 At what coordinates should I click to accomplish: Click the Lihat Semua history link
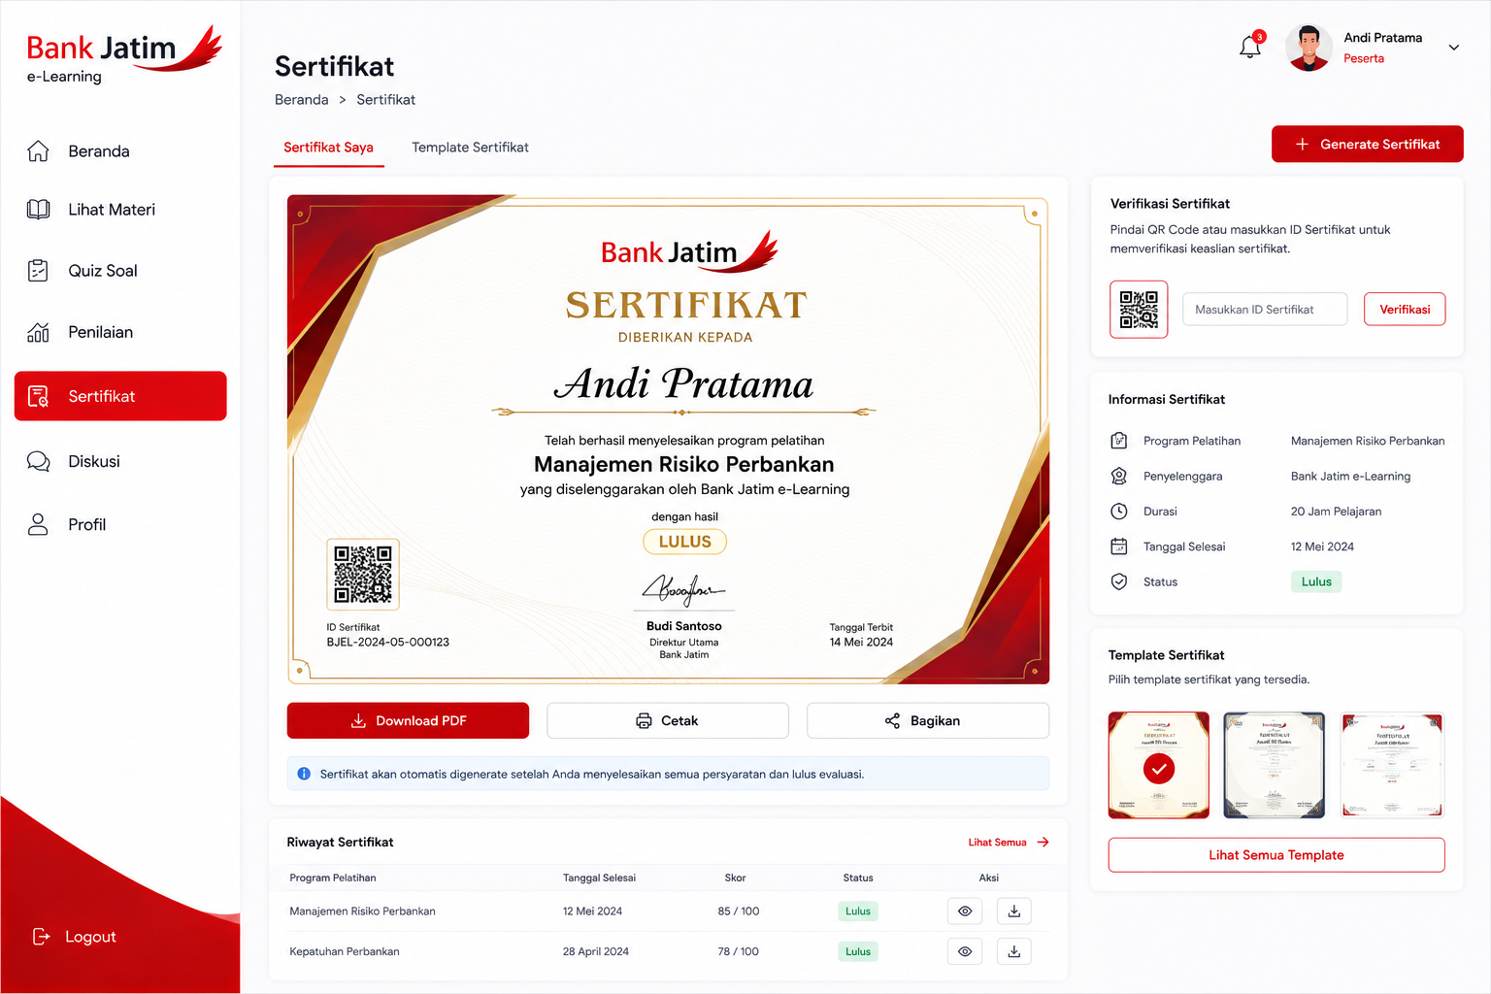click(x=1009, y=843)
